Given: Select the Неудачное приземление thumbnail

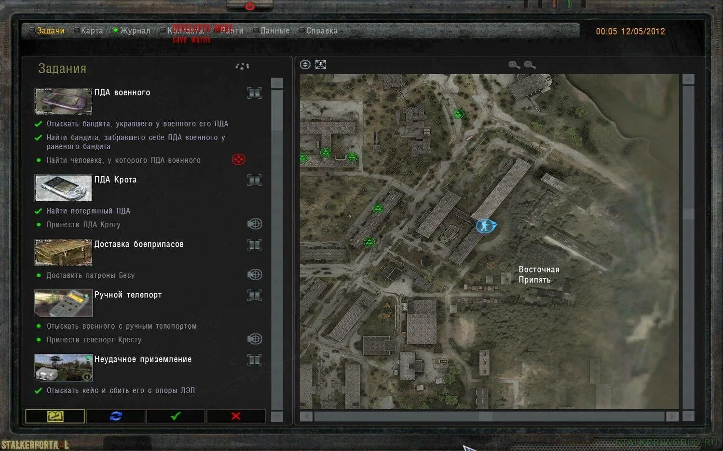Looking at the screenshot, I should click(63, 367).
